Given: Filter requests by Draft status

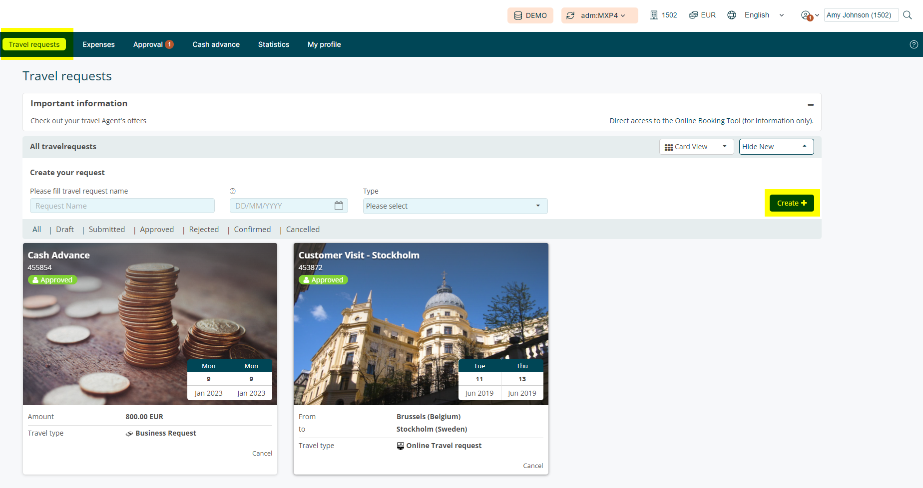Looking at the screenshot, I should coord(65,230).
